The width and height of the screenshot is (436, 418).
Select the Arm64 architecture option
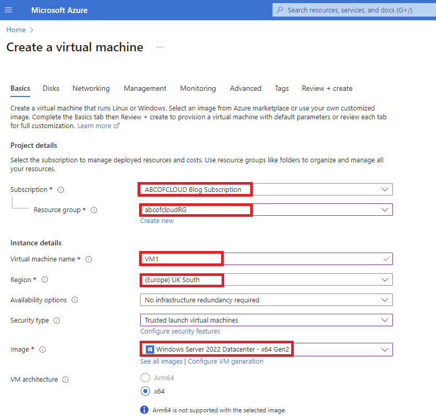[145, 378]
